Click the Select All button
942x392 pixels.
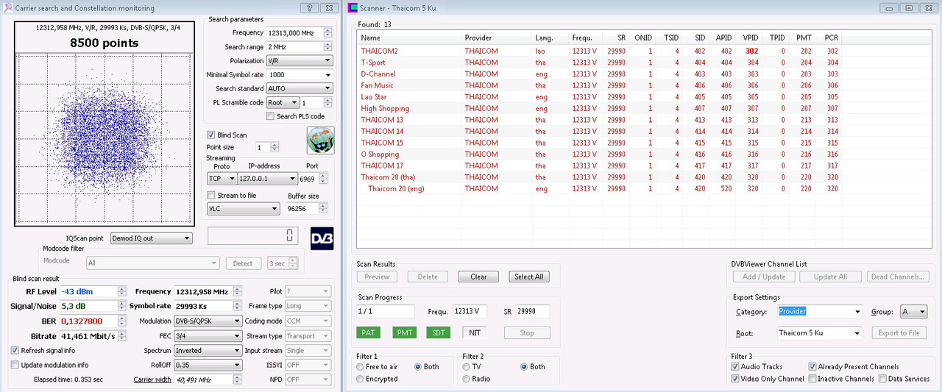coord(528,277)
